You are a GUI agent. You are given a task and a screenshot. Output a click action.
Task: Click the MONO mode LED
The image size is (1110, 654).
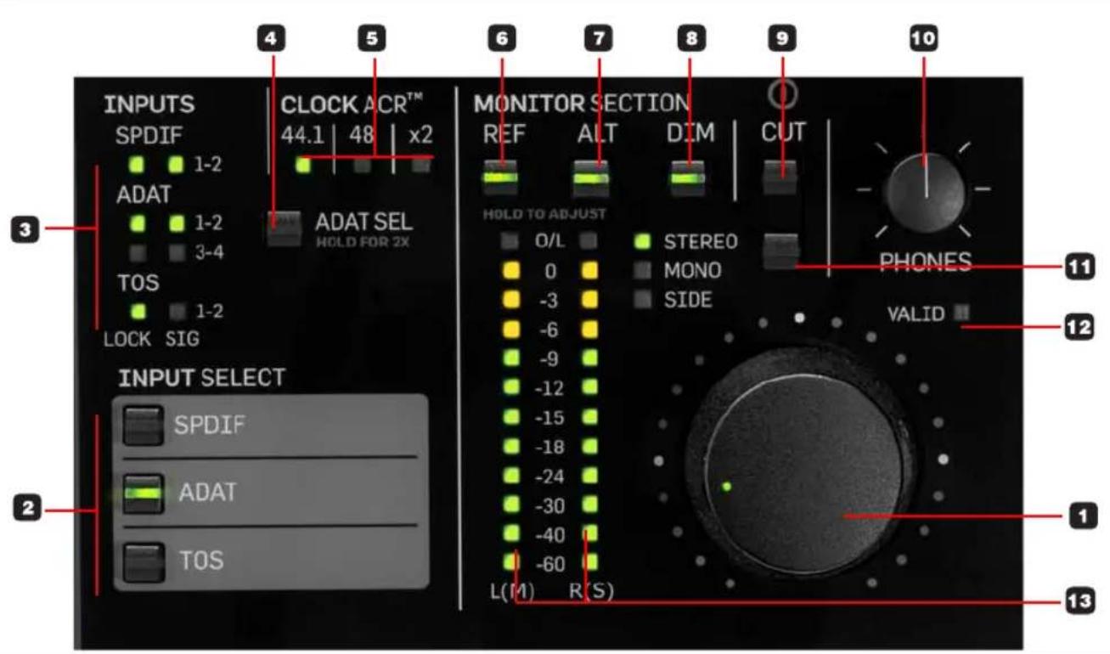(x=643, y=271)
